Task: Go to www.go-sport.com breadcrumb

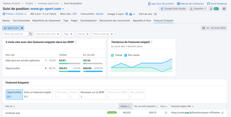Action: pyautogui.click(x=48, y=3)
